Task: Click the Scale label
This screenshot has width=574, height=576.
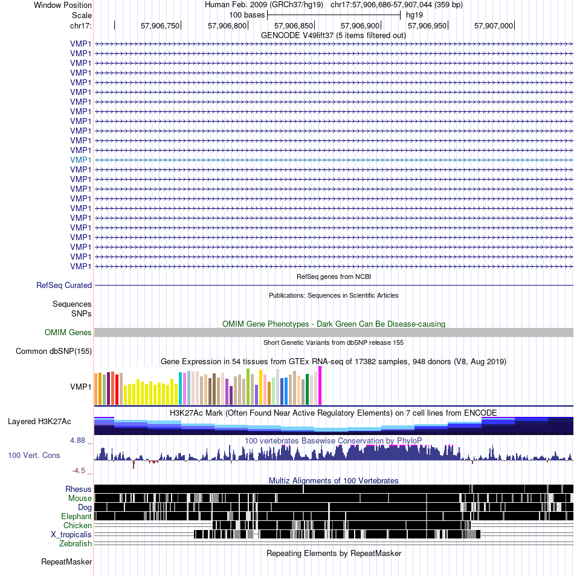Action: [x=82, y=16]
